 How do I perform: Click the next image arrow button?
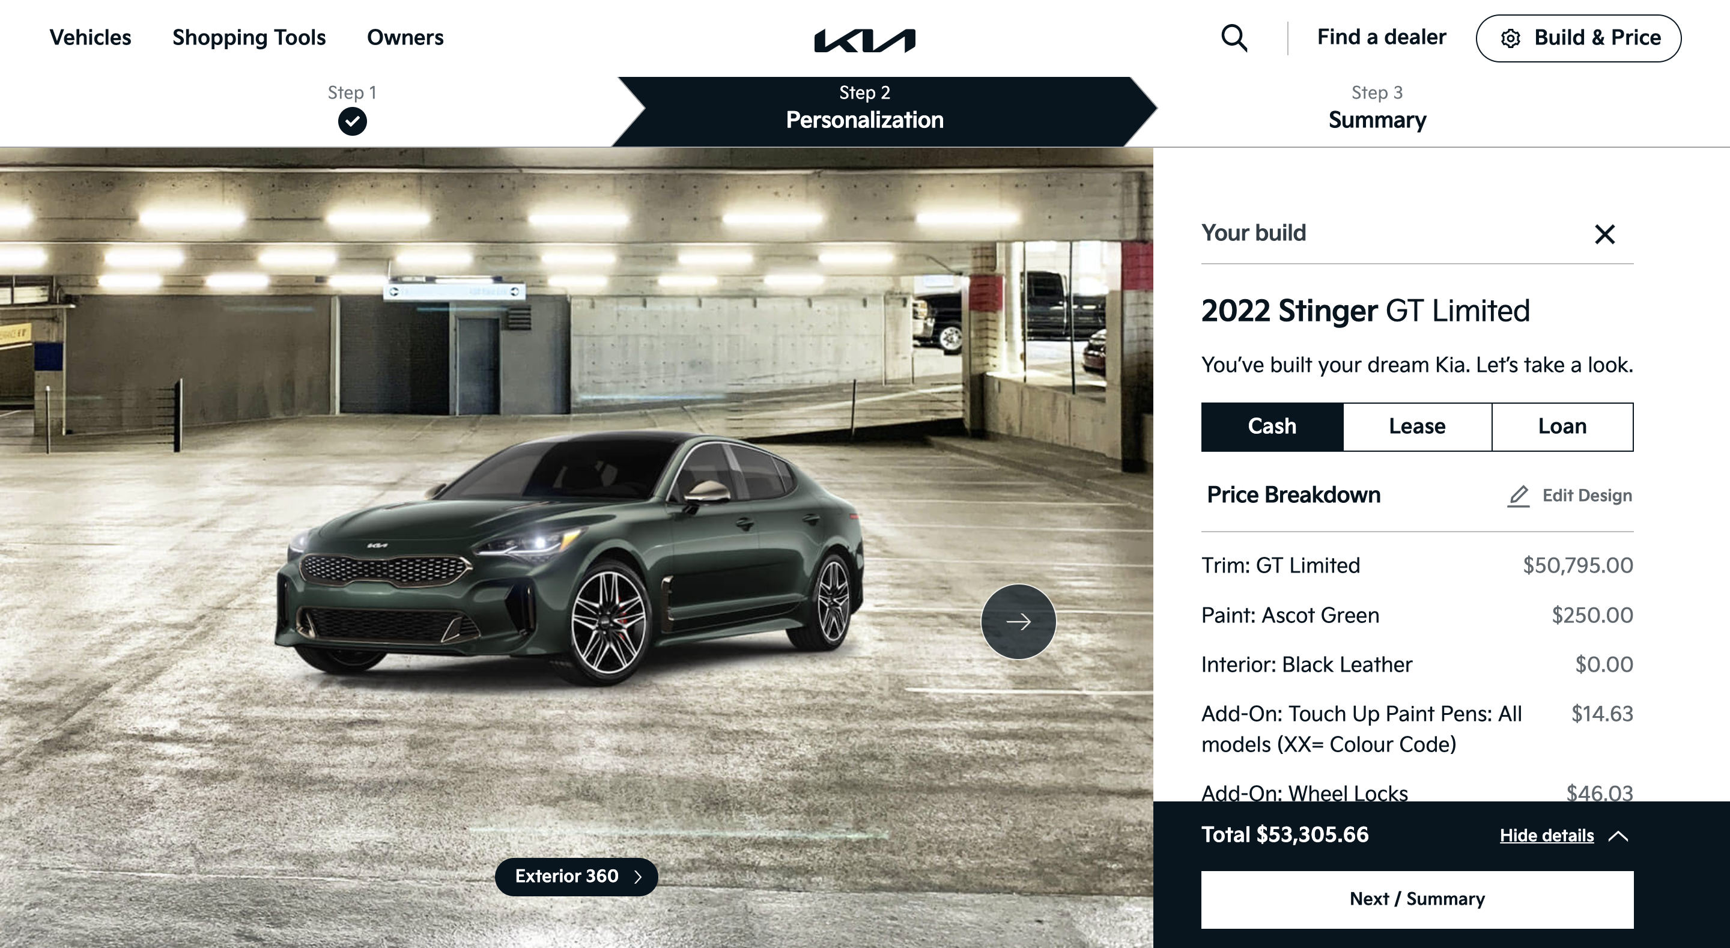tap(1018, 621)
